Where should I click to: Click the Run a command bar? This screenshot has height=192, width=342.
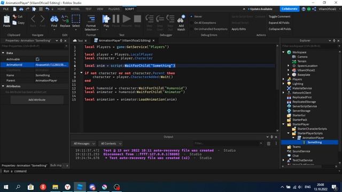[171, 171]
